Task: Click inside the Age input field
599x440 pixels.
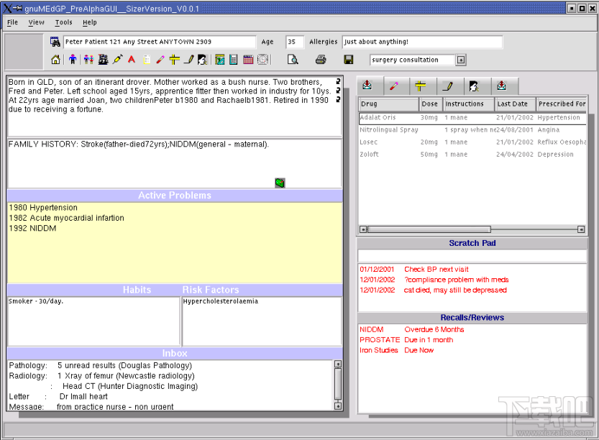Action: coord(293,42)
